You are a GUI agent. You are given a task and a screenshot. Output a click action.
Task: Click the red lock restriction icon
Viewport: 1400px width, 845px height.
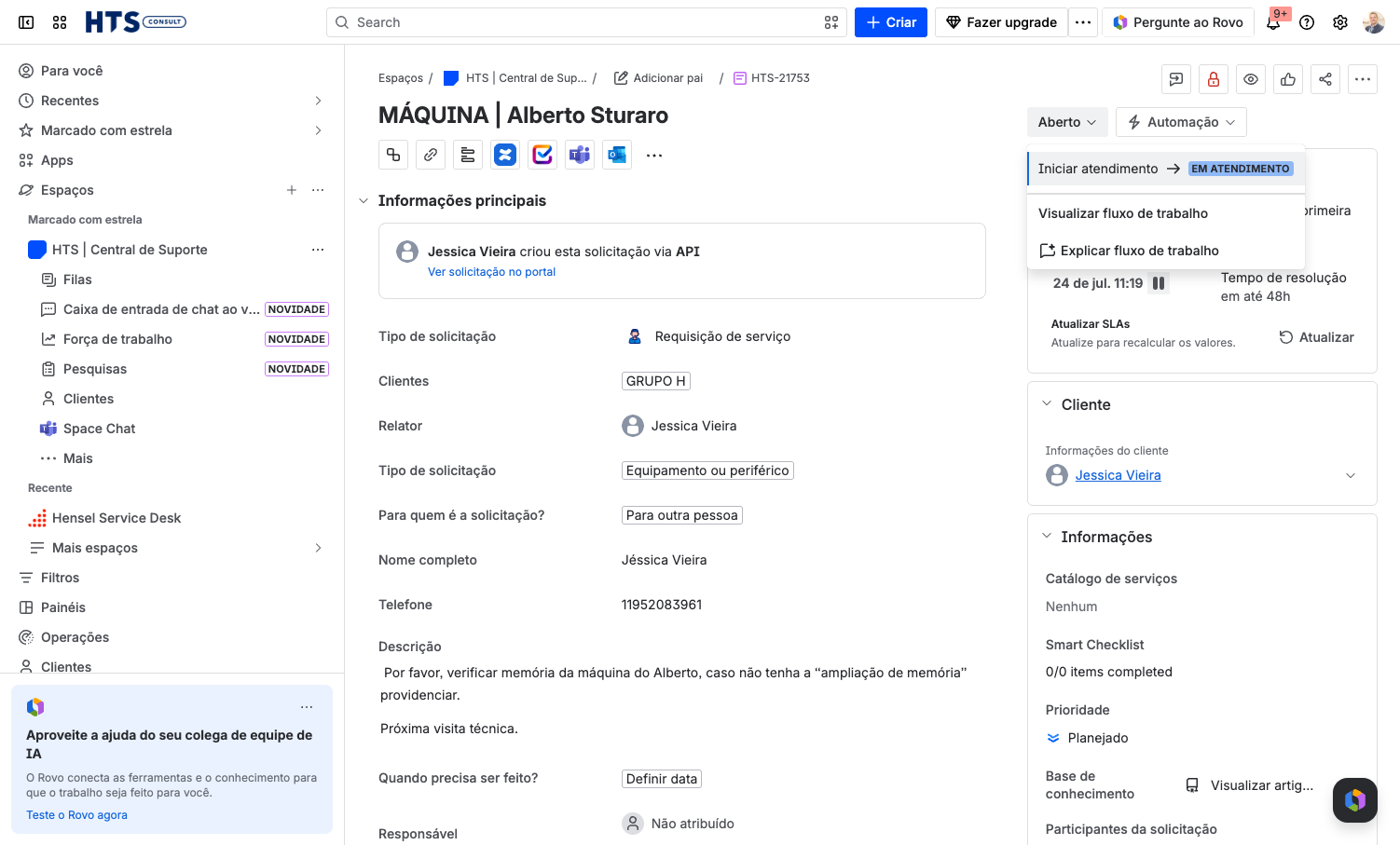pyautogui.click(x=1214, y=79)
